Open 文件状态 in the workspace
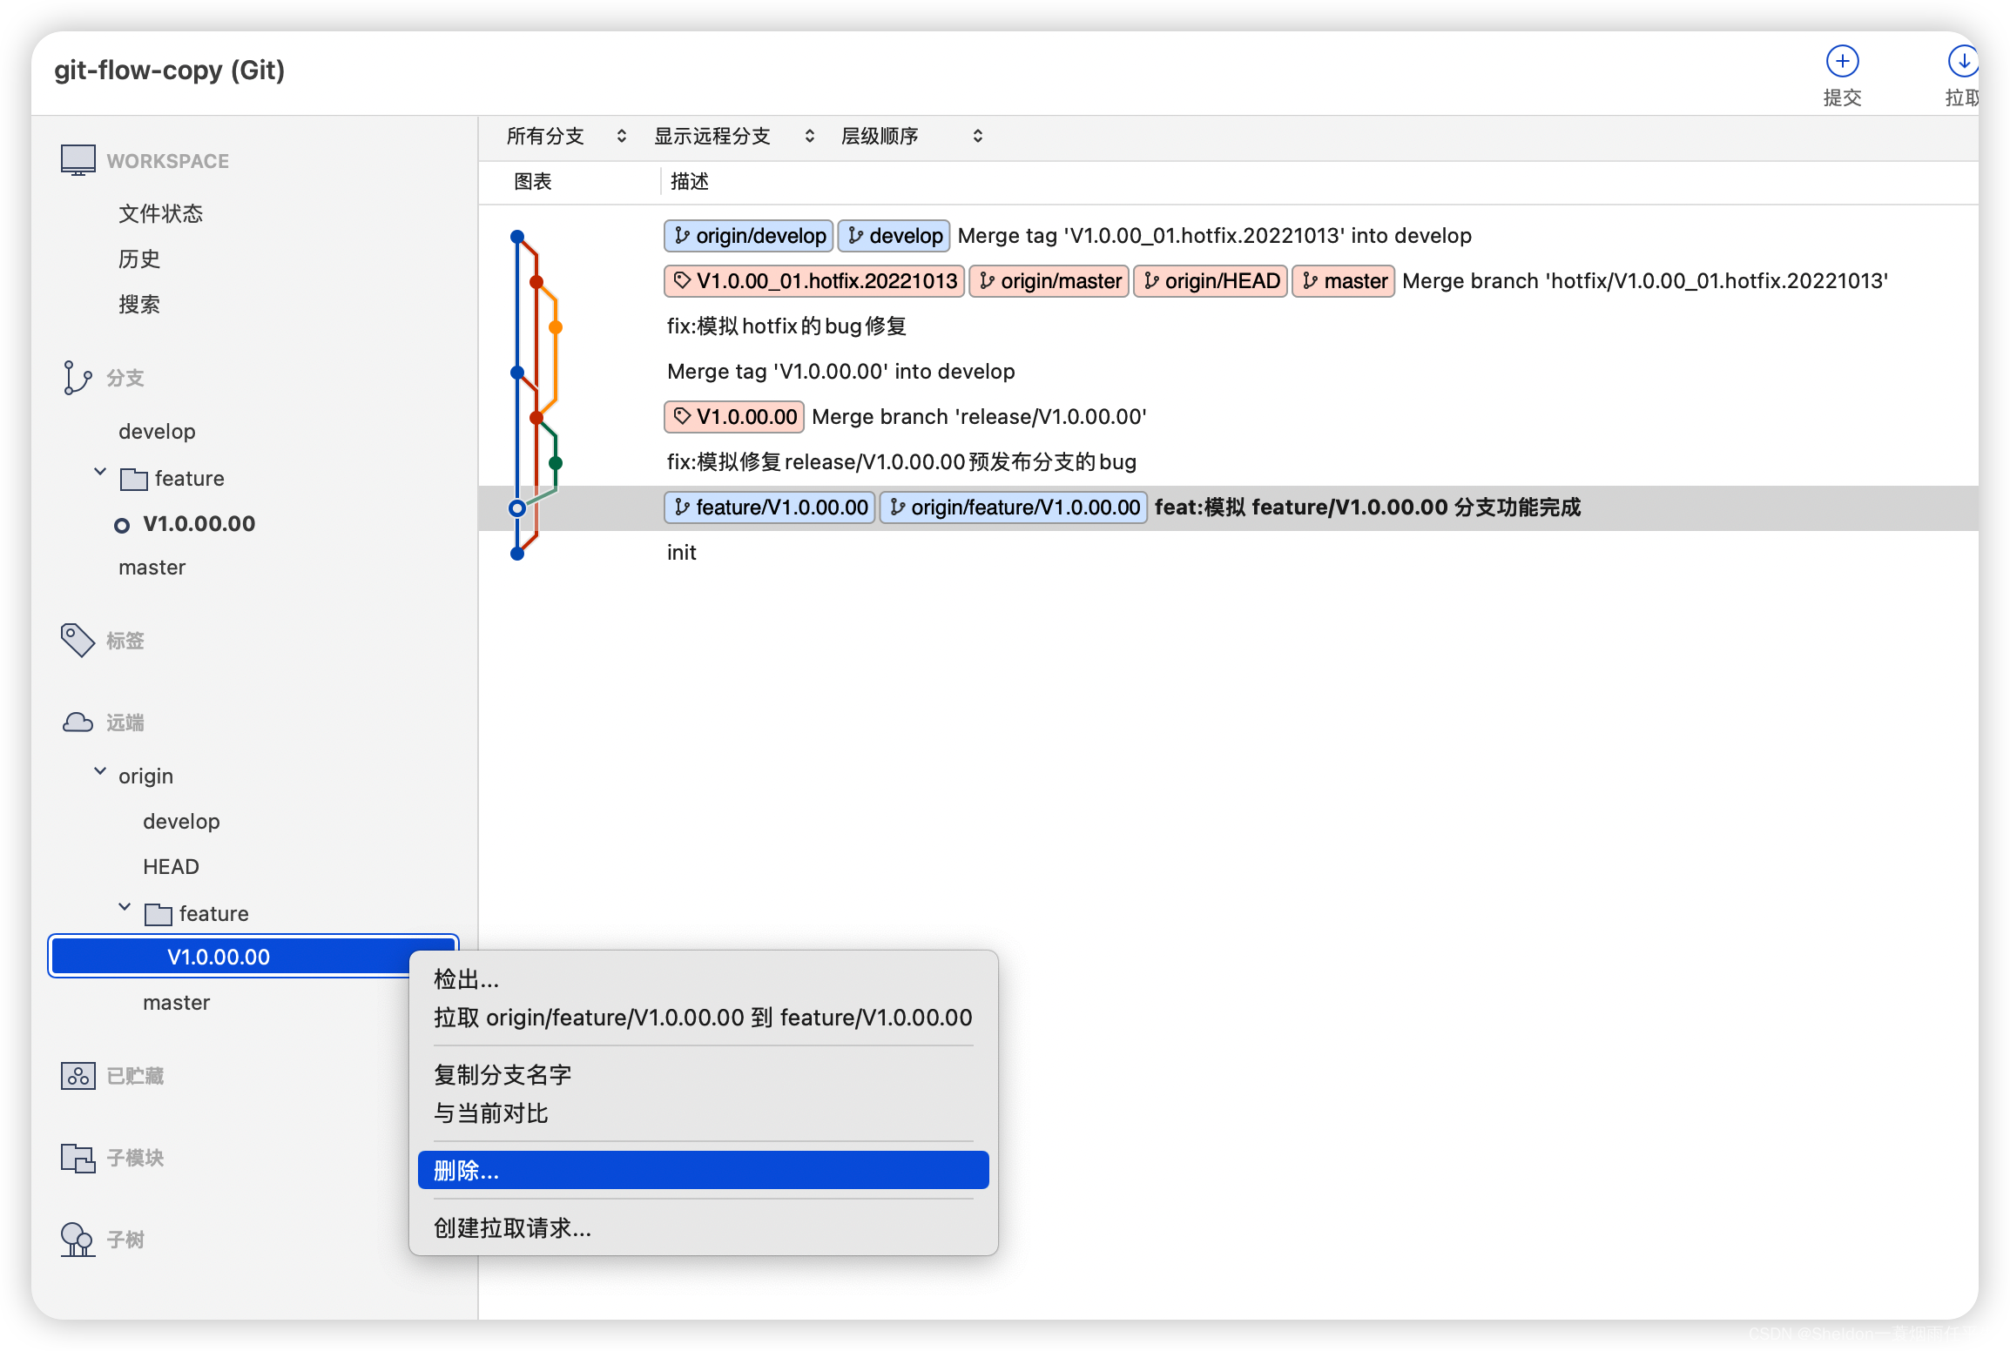 point(161,214)
